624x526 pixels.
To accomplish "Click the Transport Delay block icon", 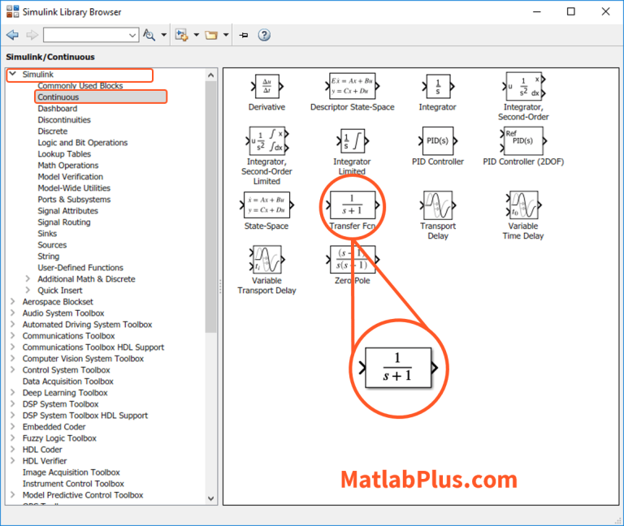I will pyautogui.click(x=437, y=205).
